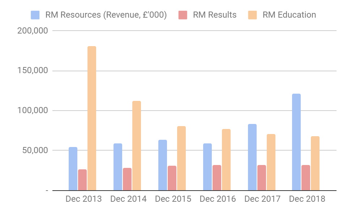Select the Dec 2018 RM Resources bar

(296, 142)
